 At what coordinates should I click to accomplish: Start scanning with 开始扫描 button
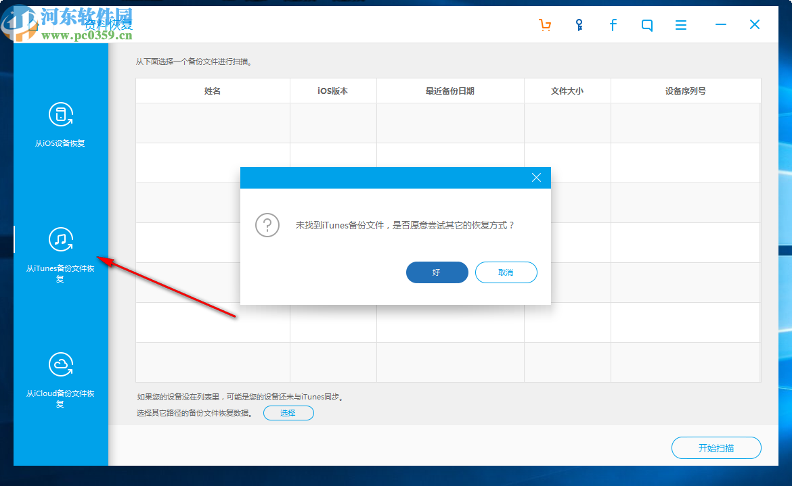pyautogui.click(x=716, y=447)
